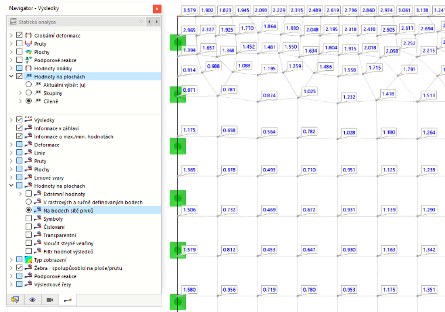Open the navigator Data tab icon
445x312 pixels.
[15, 300]
